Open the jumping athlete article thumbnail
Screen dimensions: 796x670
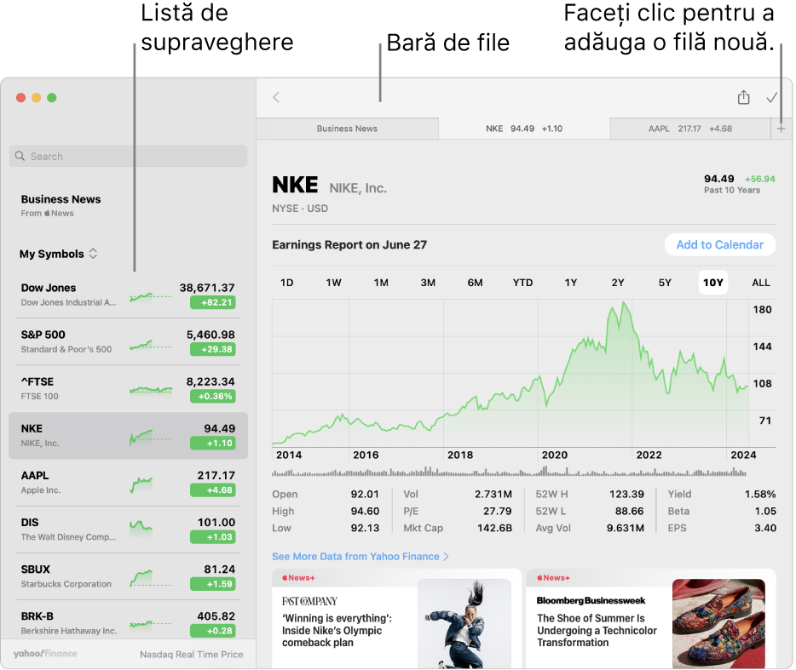(x=464, y=624)
